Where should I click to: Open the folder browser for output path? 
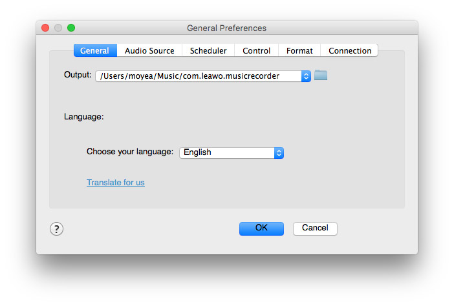point(320,76)
